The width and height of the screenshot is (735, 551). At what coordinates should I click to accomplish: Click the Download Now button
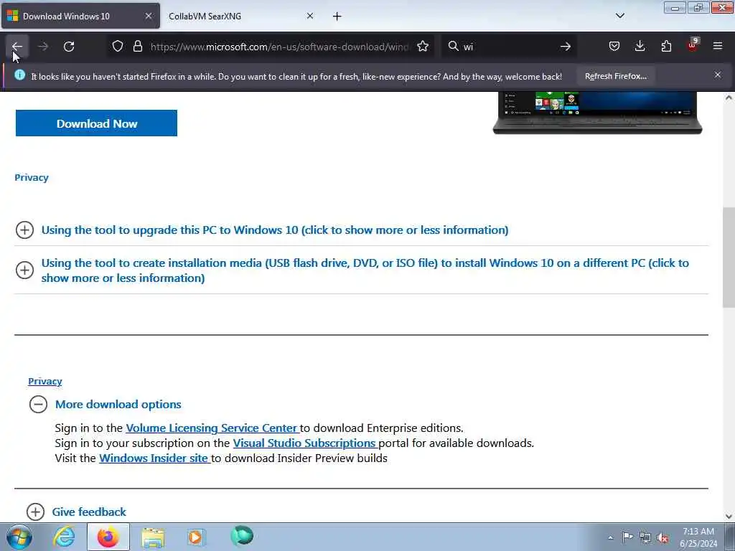pos(97,123)
